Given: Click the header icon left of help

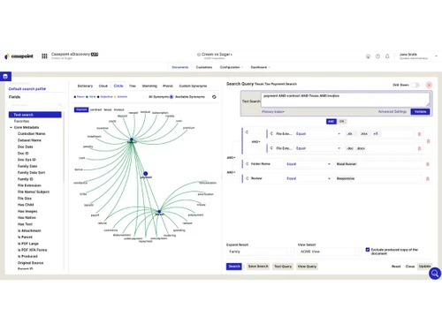Looking at the screenshot, I should pyautogui.click(x=368, y=56).
